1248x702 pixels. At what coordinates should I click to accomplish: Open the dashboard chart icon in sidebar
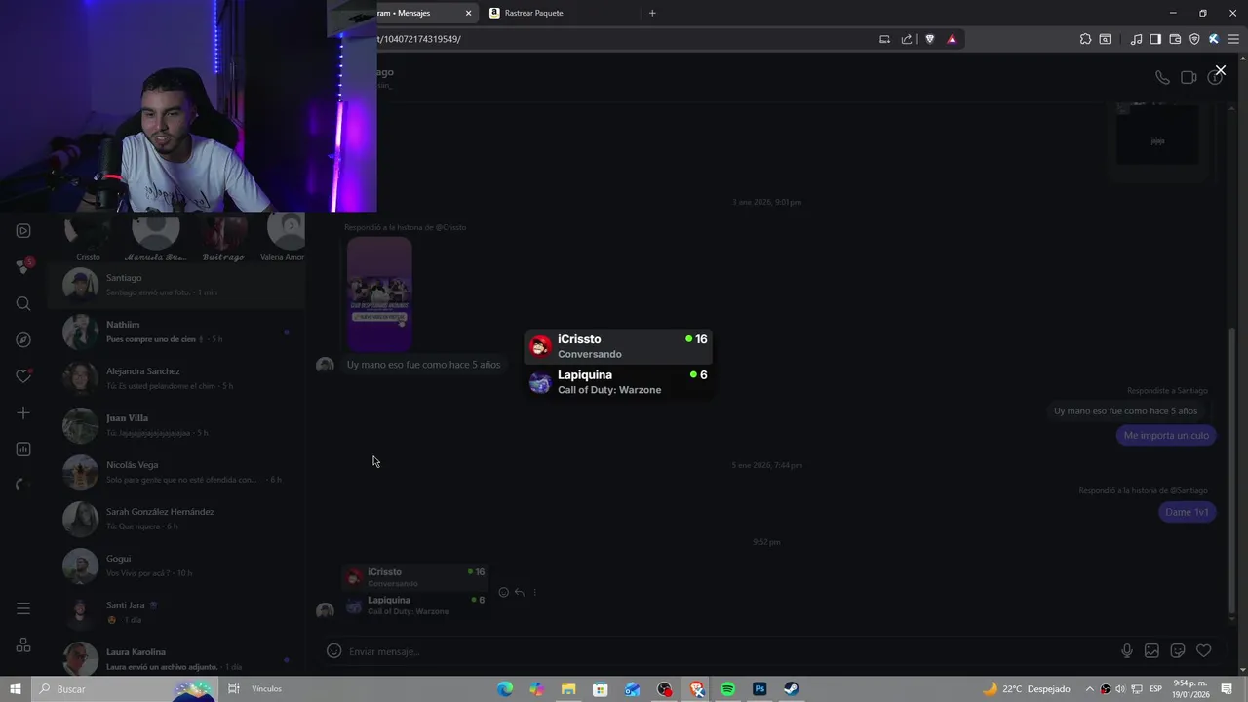point(23,449)
